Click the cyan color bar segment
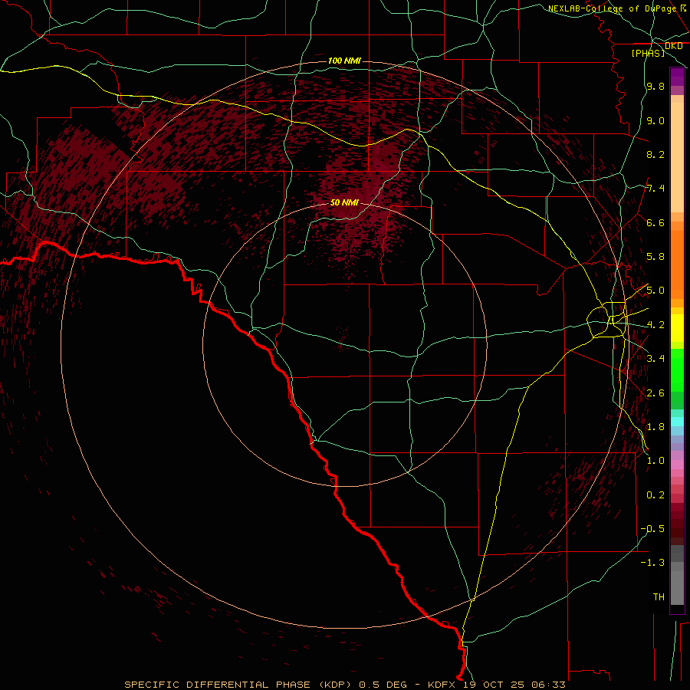Viewport: 690px width, 690px height. (677, 422)
